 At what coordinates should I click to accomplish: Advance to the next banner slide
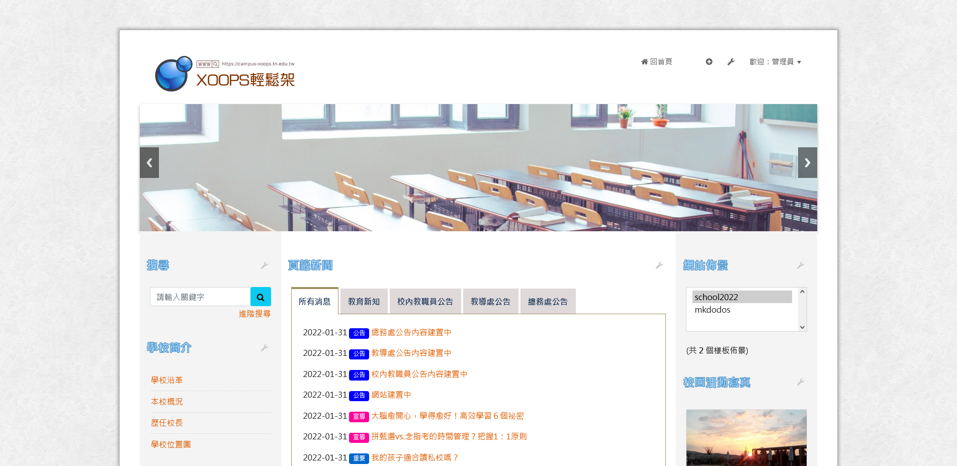(x=807, y=163)
